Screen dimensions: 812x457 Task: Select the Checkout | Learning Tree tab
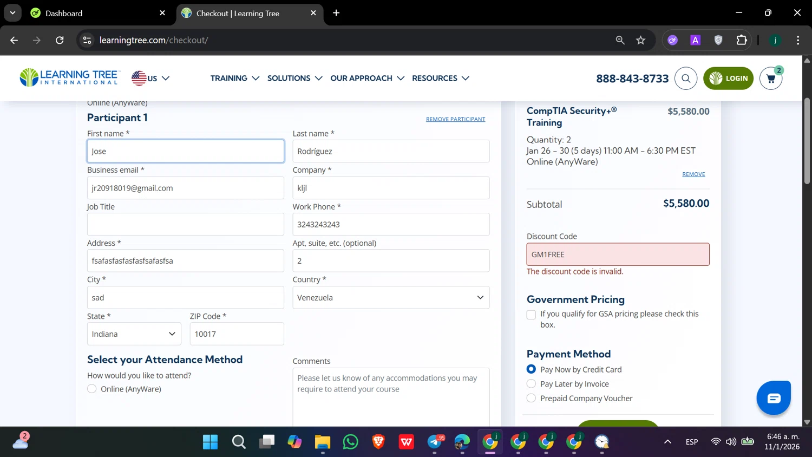coord(249,13)
